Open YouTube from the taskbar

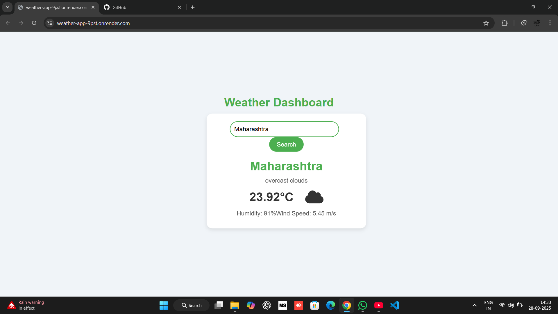point(379,305)
